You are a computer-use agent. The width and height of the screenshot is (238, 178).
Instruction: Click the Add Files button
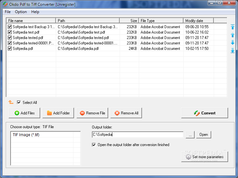[x=25, y=113]
